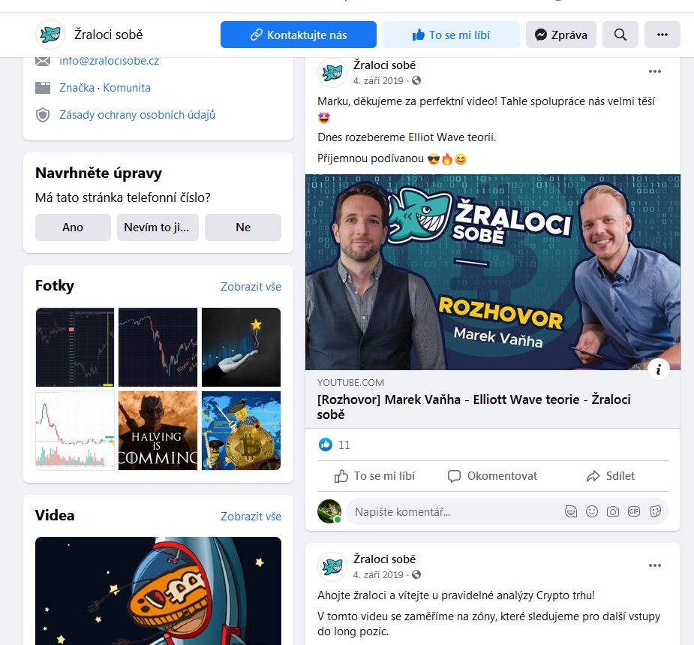Add a GIF to the comment

(634, 511)
